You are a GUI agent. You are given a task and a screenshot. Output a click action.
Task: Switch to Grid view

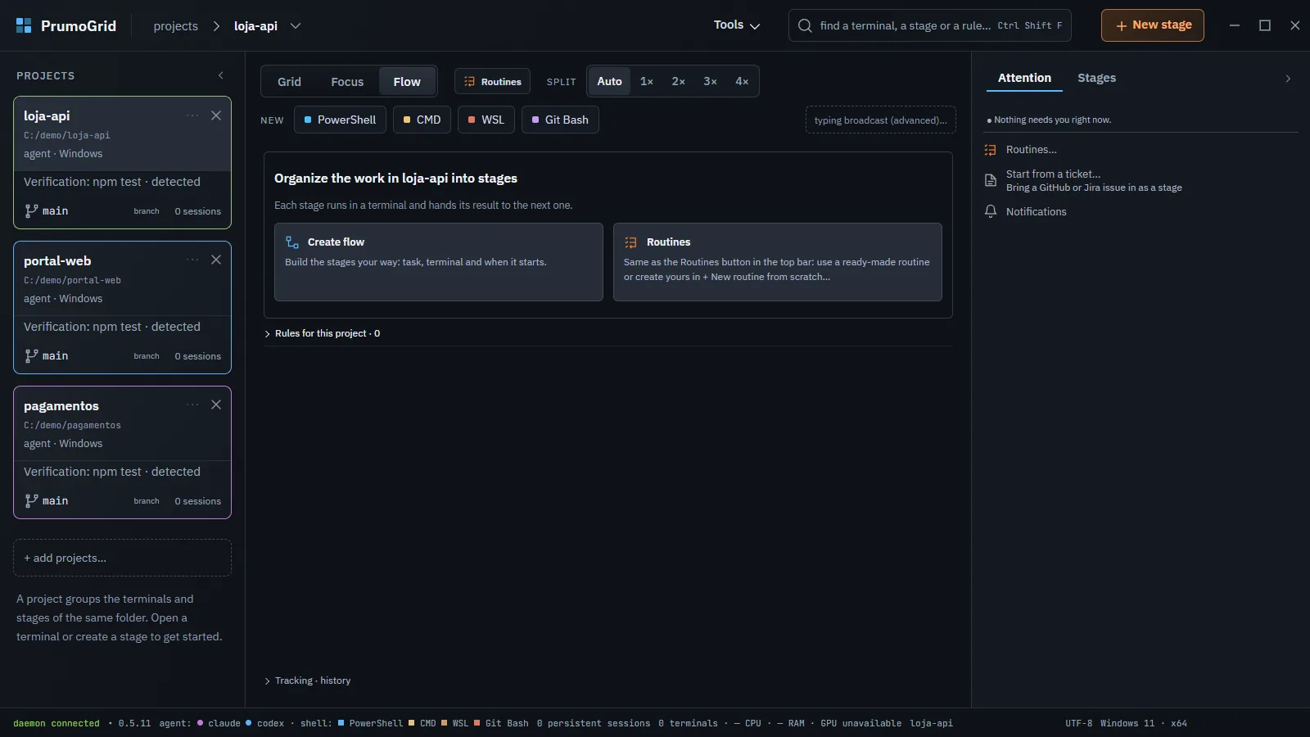click(x=289, y=82)
